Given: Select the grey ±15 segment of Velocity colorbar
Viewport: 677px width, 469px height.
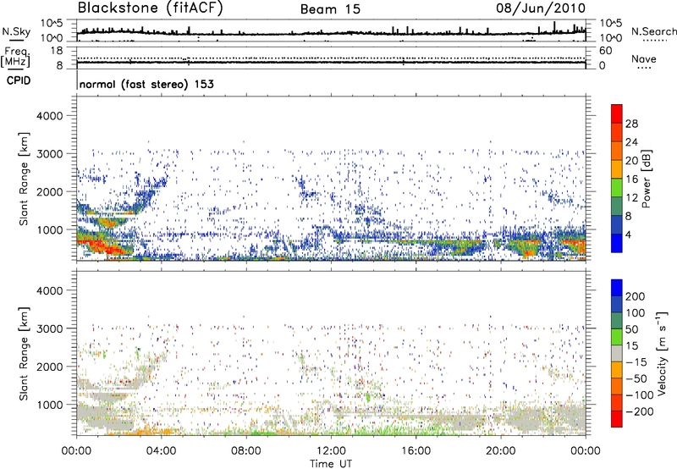Looking at the screenshot, I should [x=617, y=353].
